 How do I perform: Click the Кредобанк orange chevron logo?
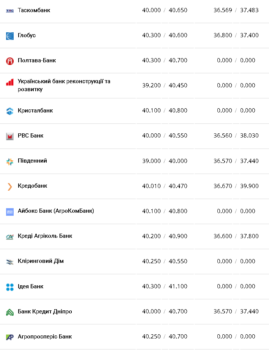pos(10,187)
